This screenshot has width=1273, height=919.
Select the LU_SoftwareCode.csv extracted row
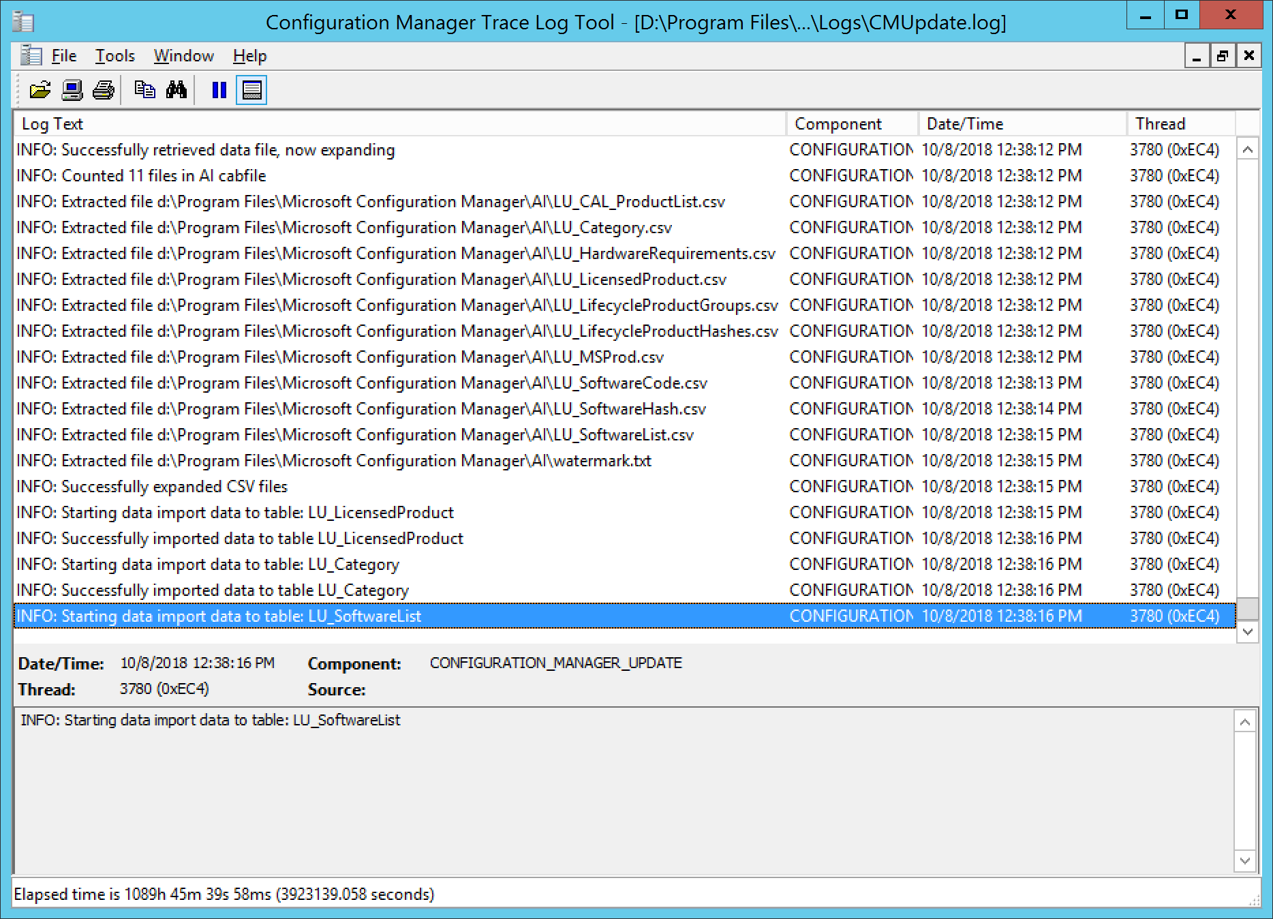pos(625,382)
